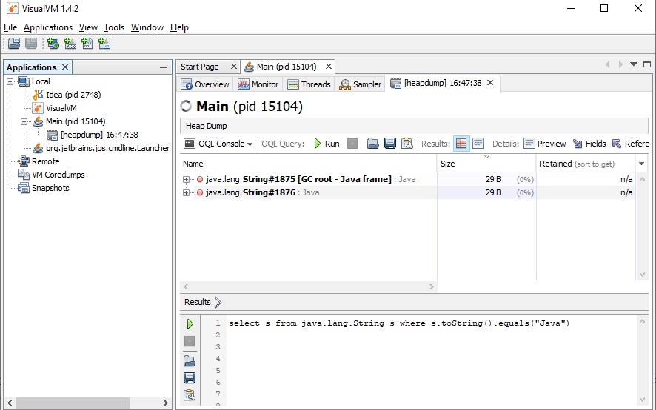Open the OQL Console dropdown

[x=218, y=144]
